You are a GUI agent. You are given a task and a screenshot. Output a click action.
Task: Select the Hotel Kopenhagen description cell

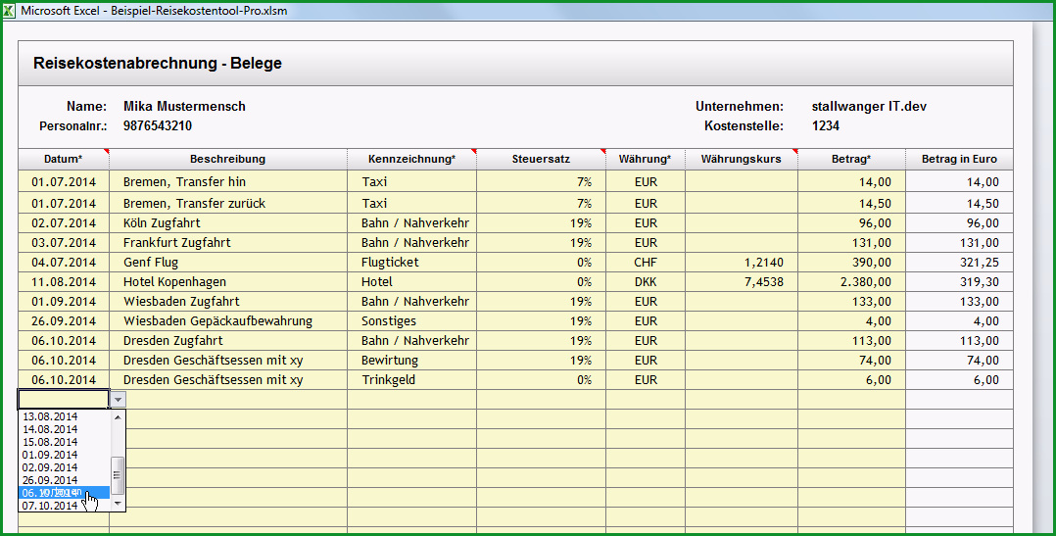(227, 281)
